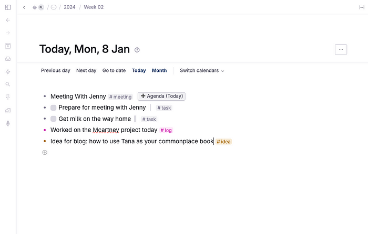Open the three-dot options menu at top right
Image resolution: width=368 pixels, height=234 pixels.
coord(341,49)
